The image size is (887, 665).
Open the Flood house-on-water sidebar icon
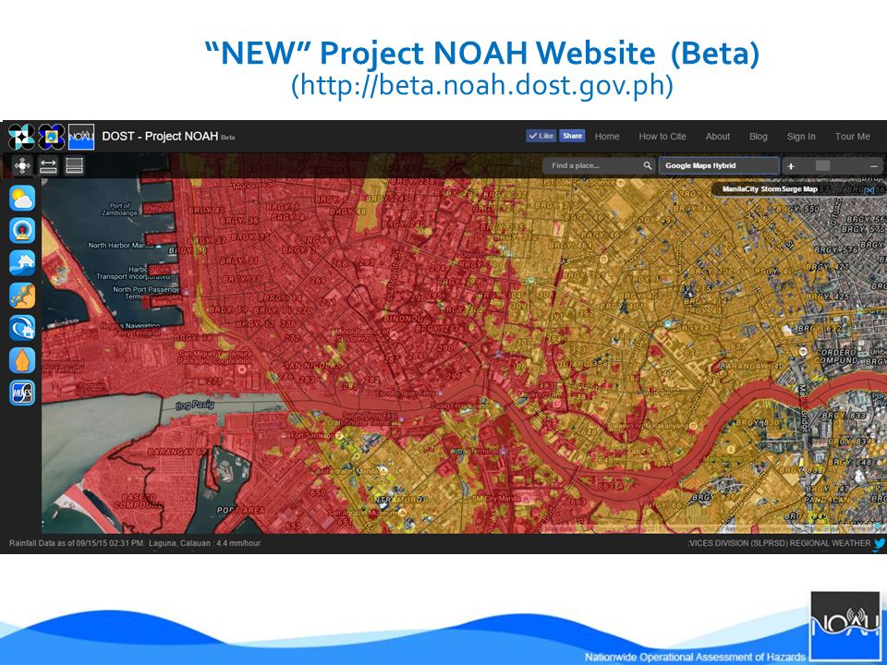click(22, 263)
